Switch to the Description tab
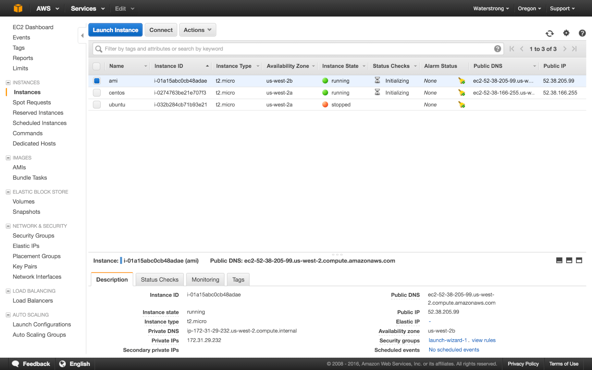The image size is (592, 370). [112, 280]
